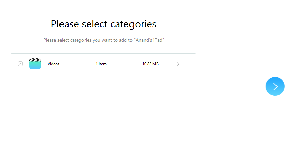Click the word "categories" in the large heading
Screen dimensions: 288x143
click(133, 25)
